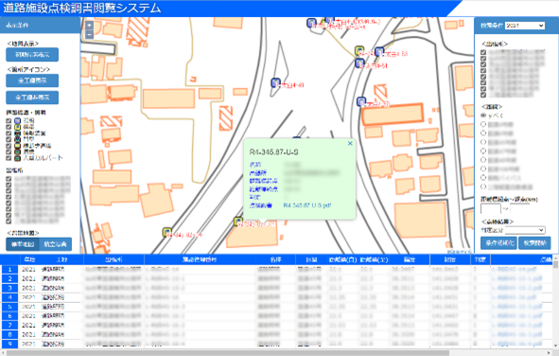Toggle the 標識 facility type checkbox

pos(9,127)
